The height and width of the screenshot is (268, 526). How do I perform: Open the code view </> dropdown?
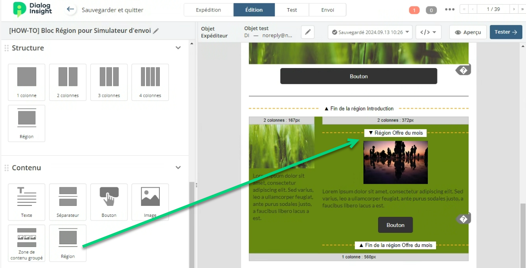click(428, 32)
